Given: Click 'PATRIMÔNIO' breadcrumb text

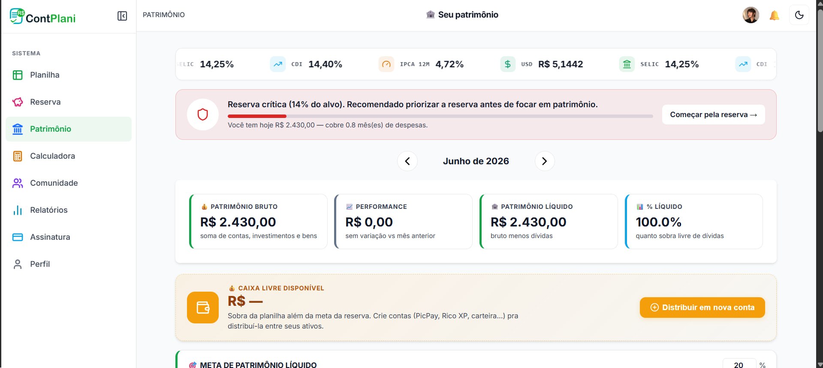Looking at the screenshot, I should pos(164,15).
